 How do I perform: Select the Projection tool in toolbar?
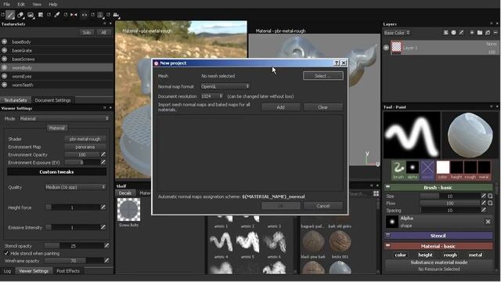(31, 15)
